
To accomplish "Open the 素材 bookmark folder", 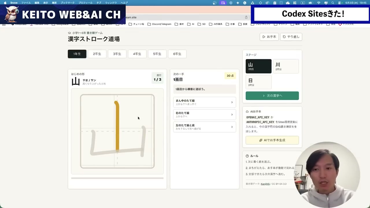I will tap(179, 24).
